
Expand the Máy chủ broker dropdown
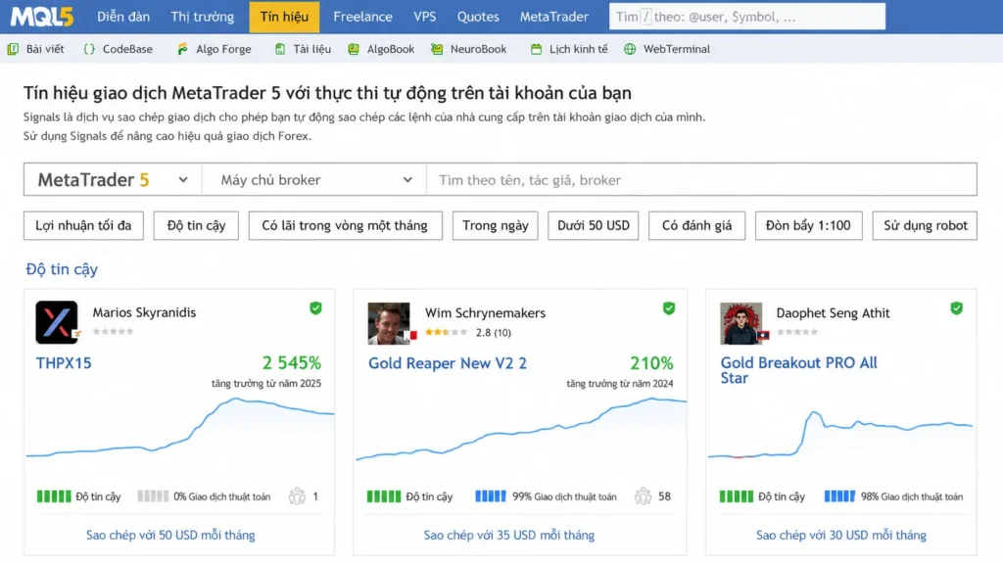pyautogui.click(x=314, y=180)
